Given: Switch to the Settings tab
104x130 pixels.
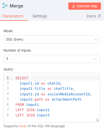Looking at the screenshot, I should 40,16.
